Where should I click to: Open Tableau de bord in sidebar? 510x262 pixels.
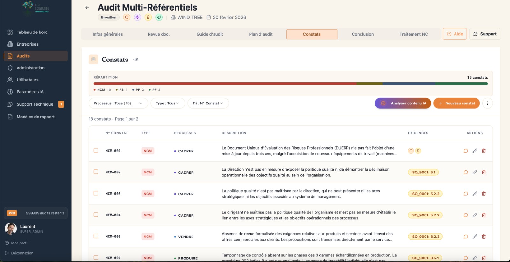[36, 32]
